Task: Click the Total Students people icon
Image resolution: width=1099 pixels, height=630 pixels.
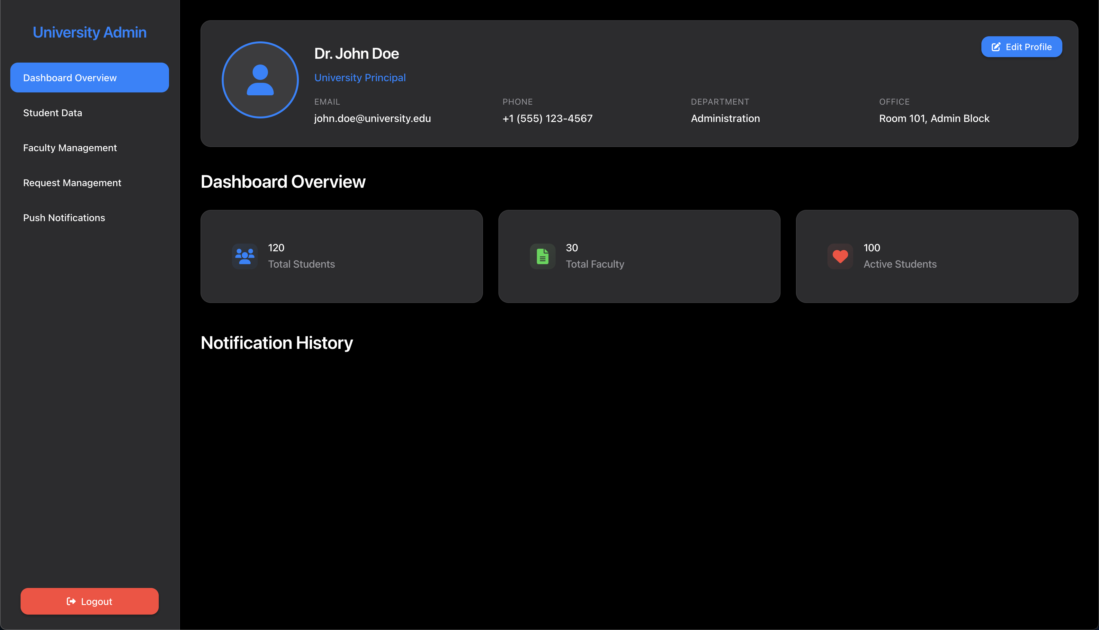Action: click(x=245, y=256)
